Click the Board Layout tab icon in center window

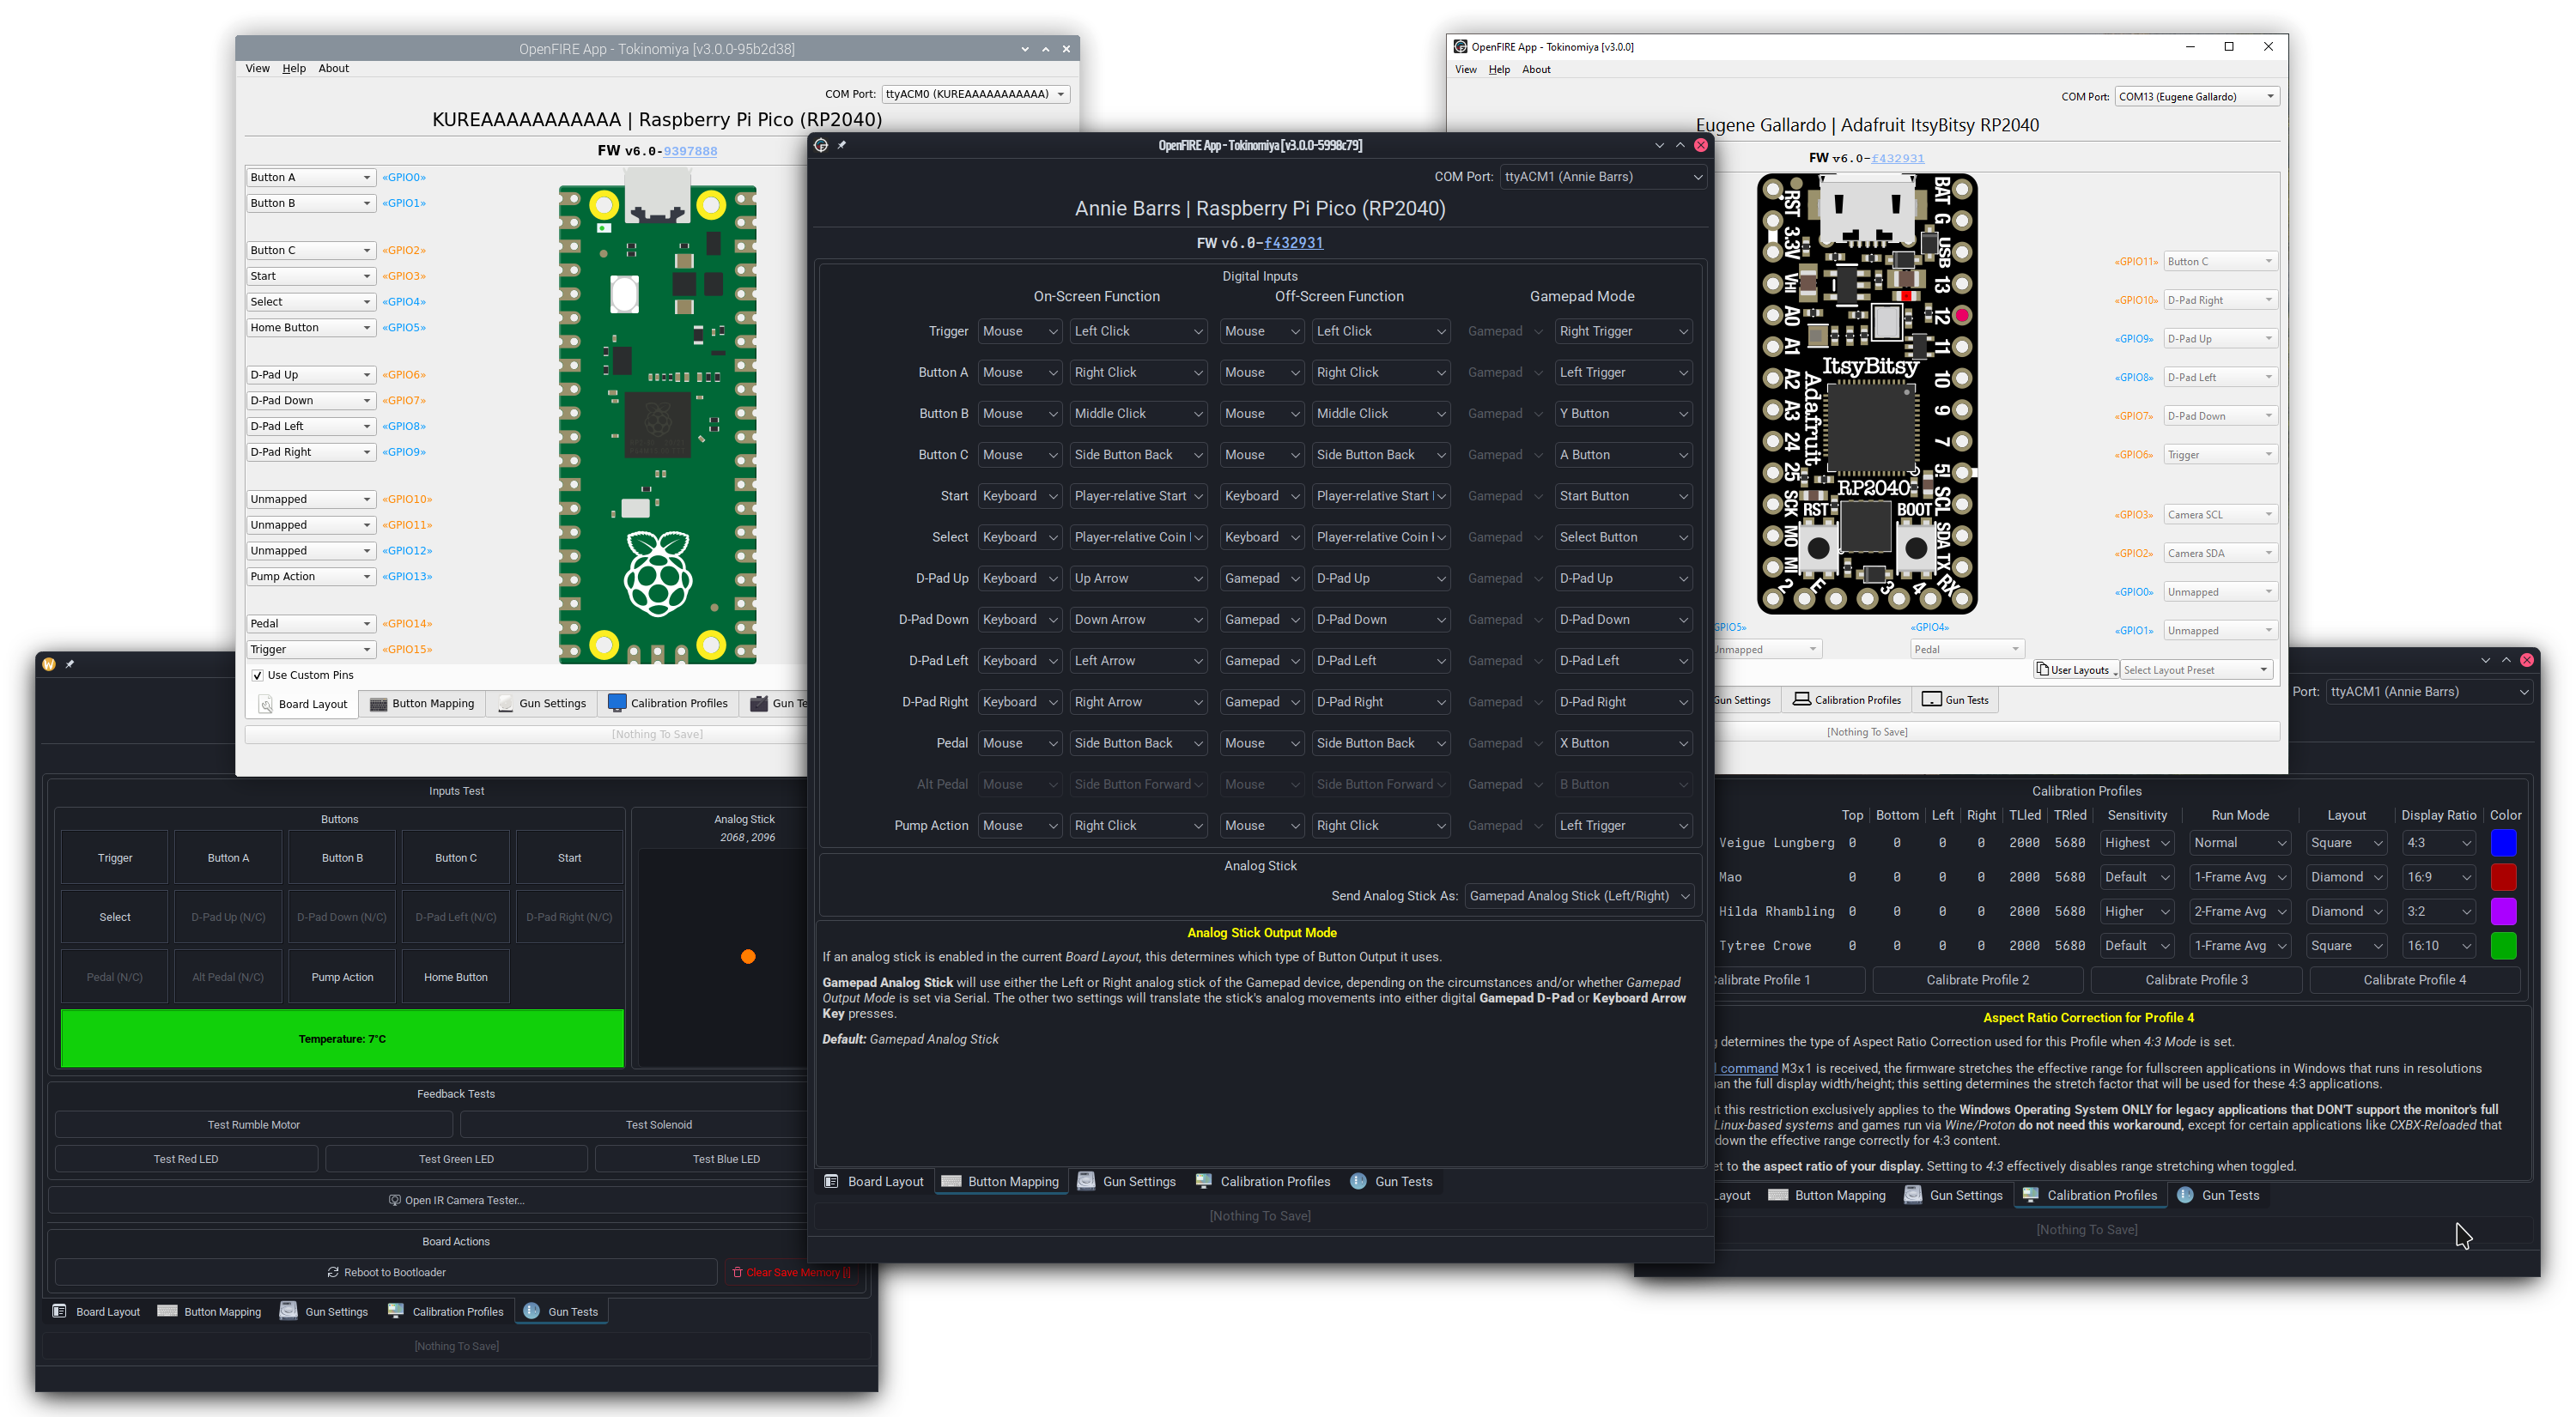[831, 1181]
